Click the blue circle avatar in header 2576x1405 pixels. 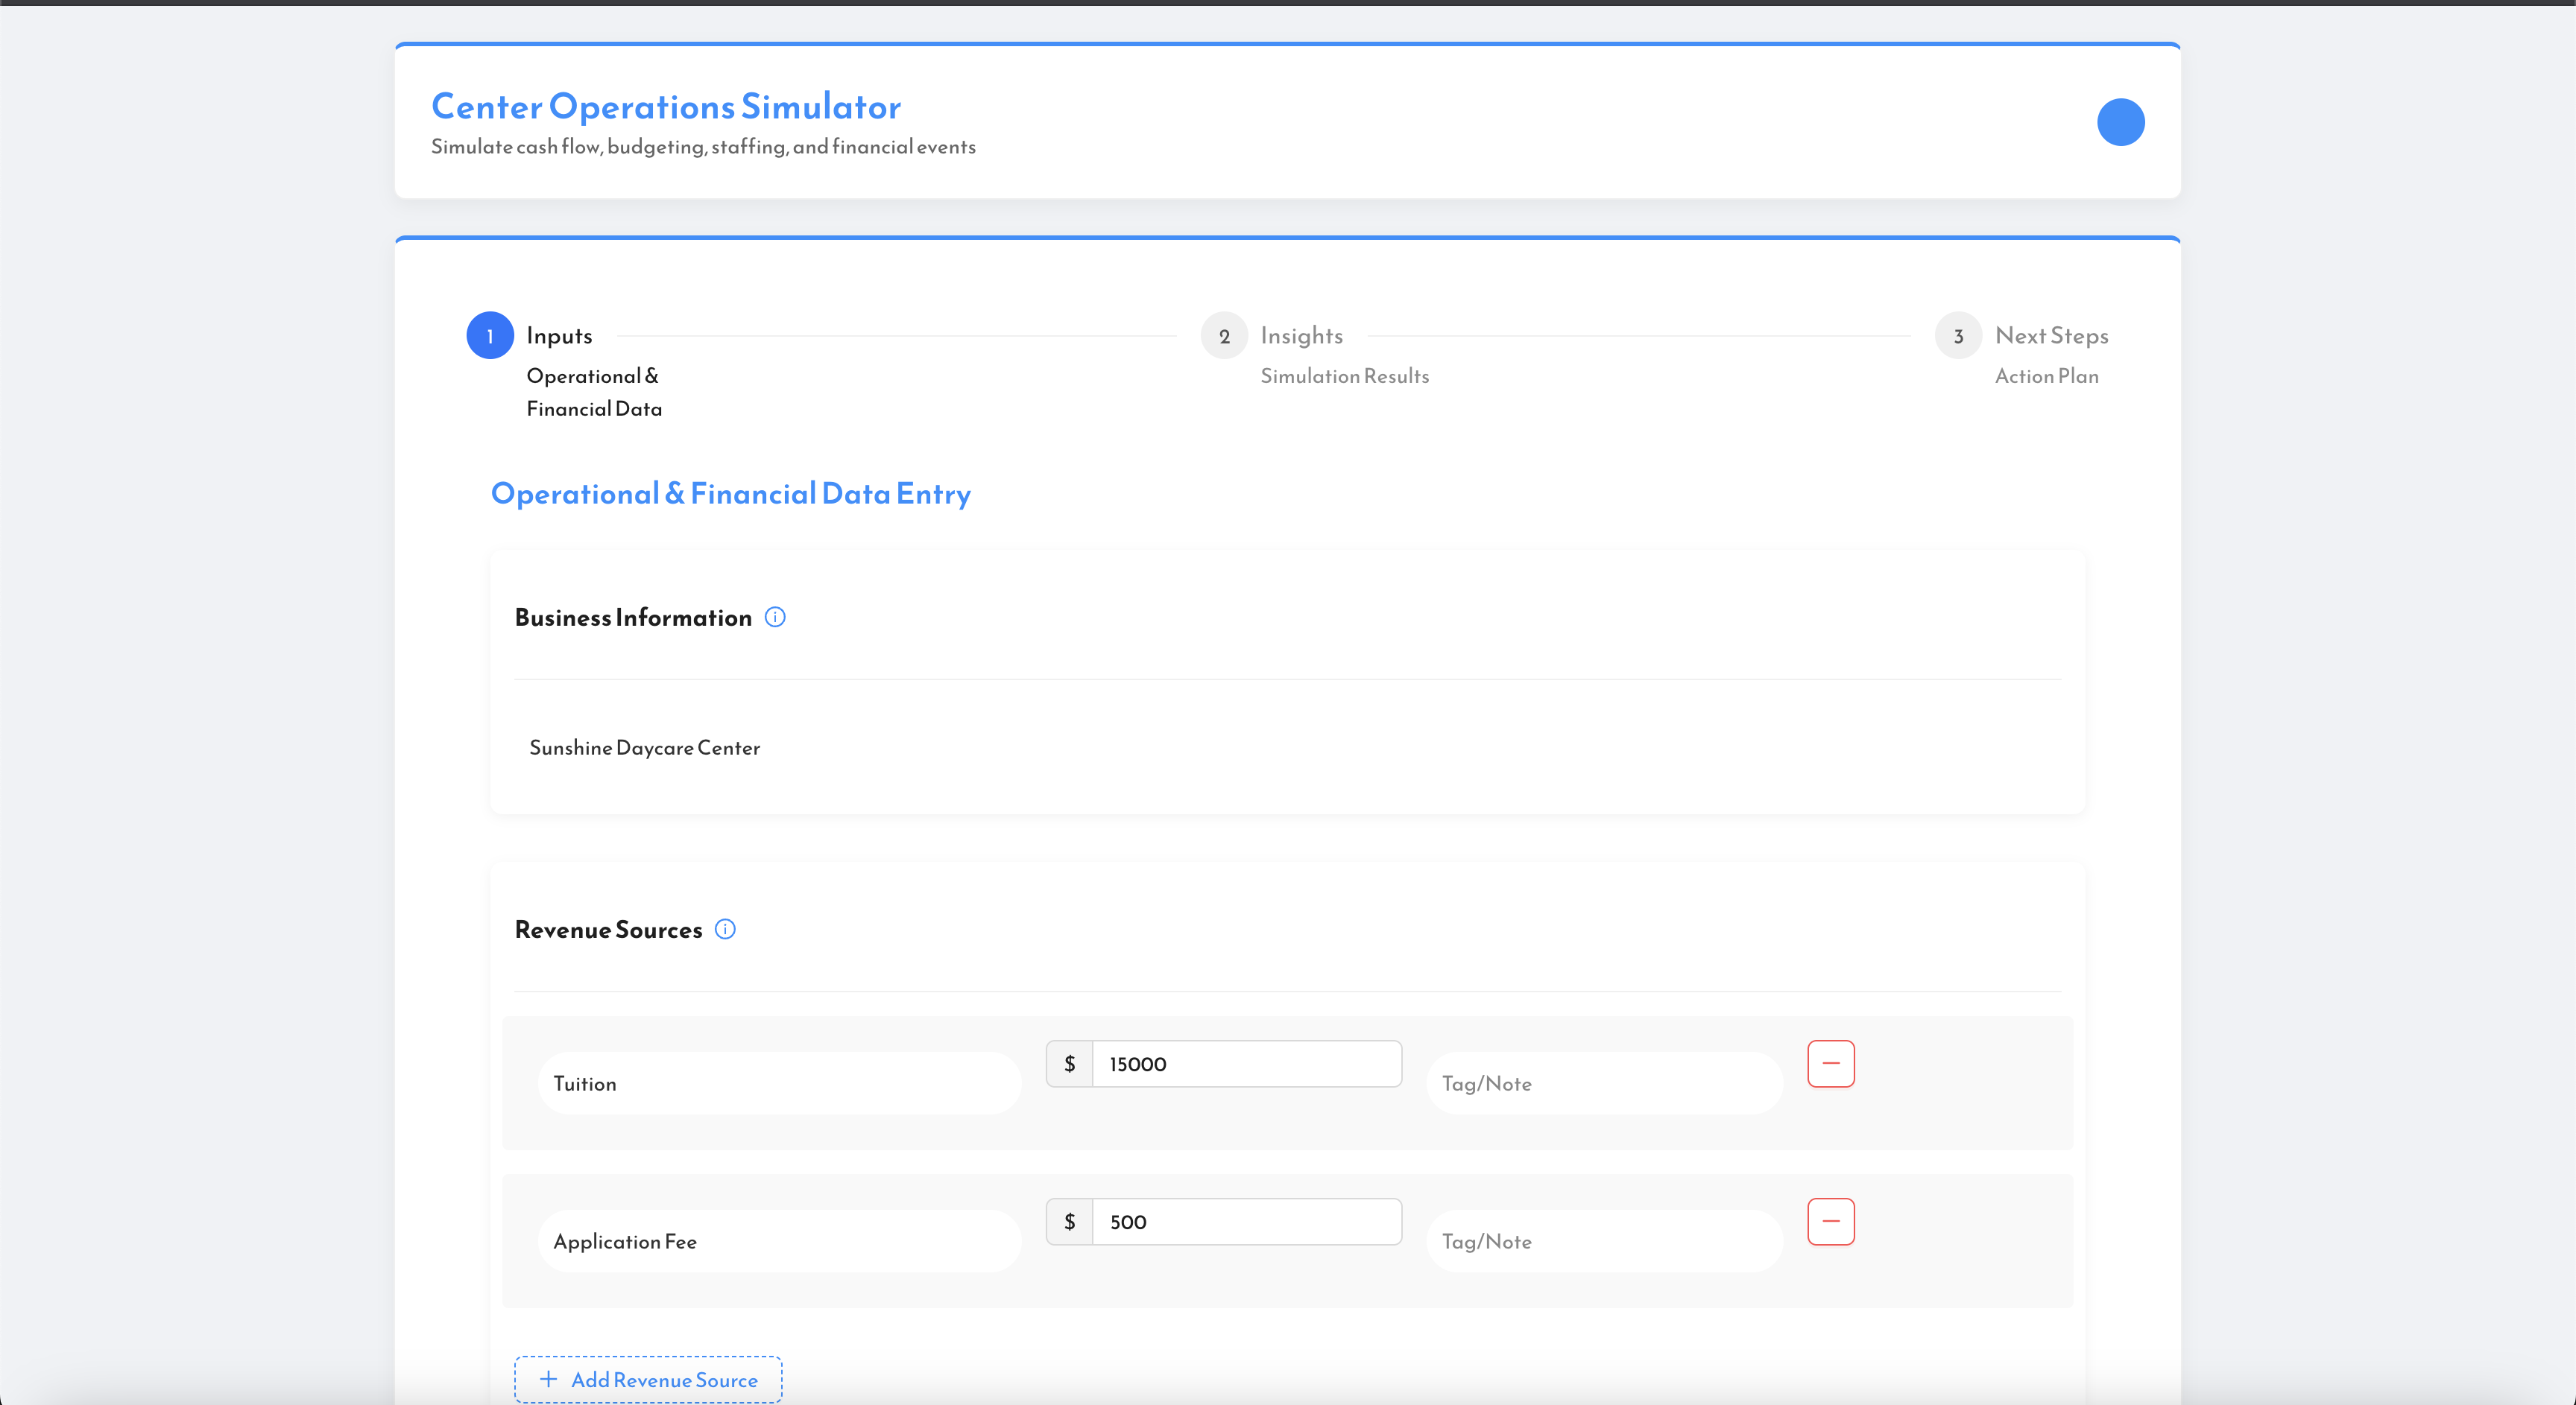[2120, 122]
